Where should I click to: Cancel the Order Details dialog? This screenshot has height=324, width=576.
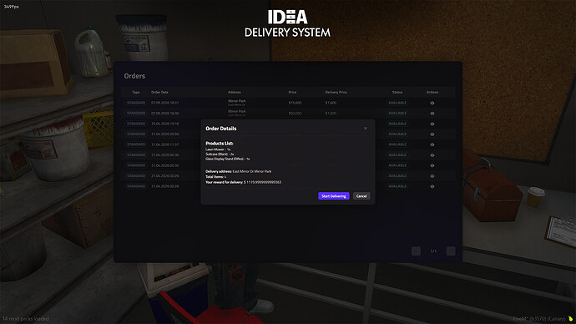[361, 195]
